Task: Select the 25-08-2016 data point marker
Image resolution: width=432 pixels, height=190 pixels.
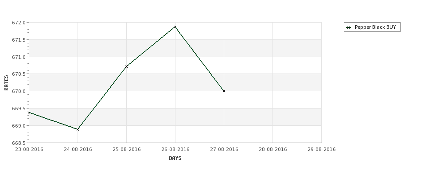Action: [x=126, y=66]
